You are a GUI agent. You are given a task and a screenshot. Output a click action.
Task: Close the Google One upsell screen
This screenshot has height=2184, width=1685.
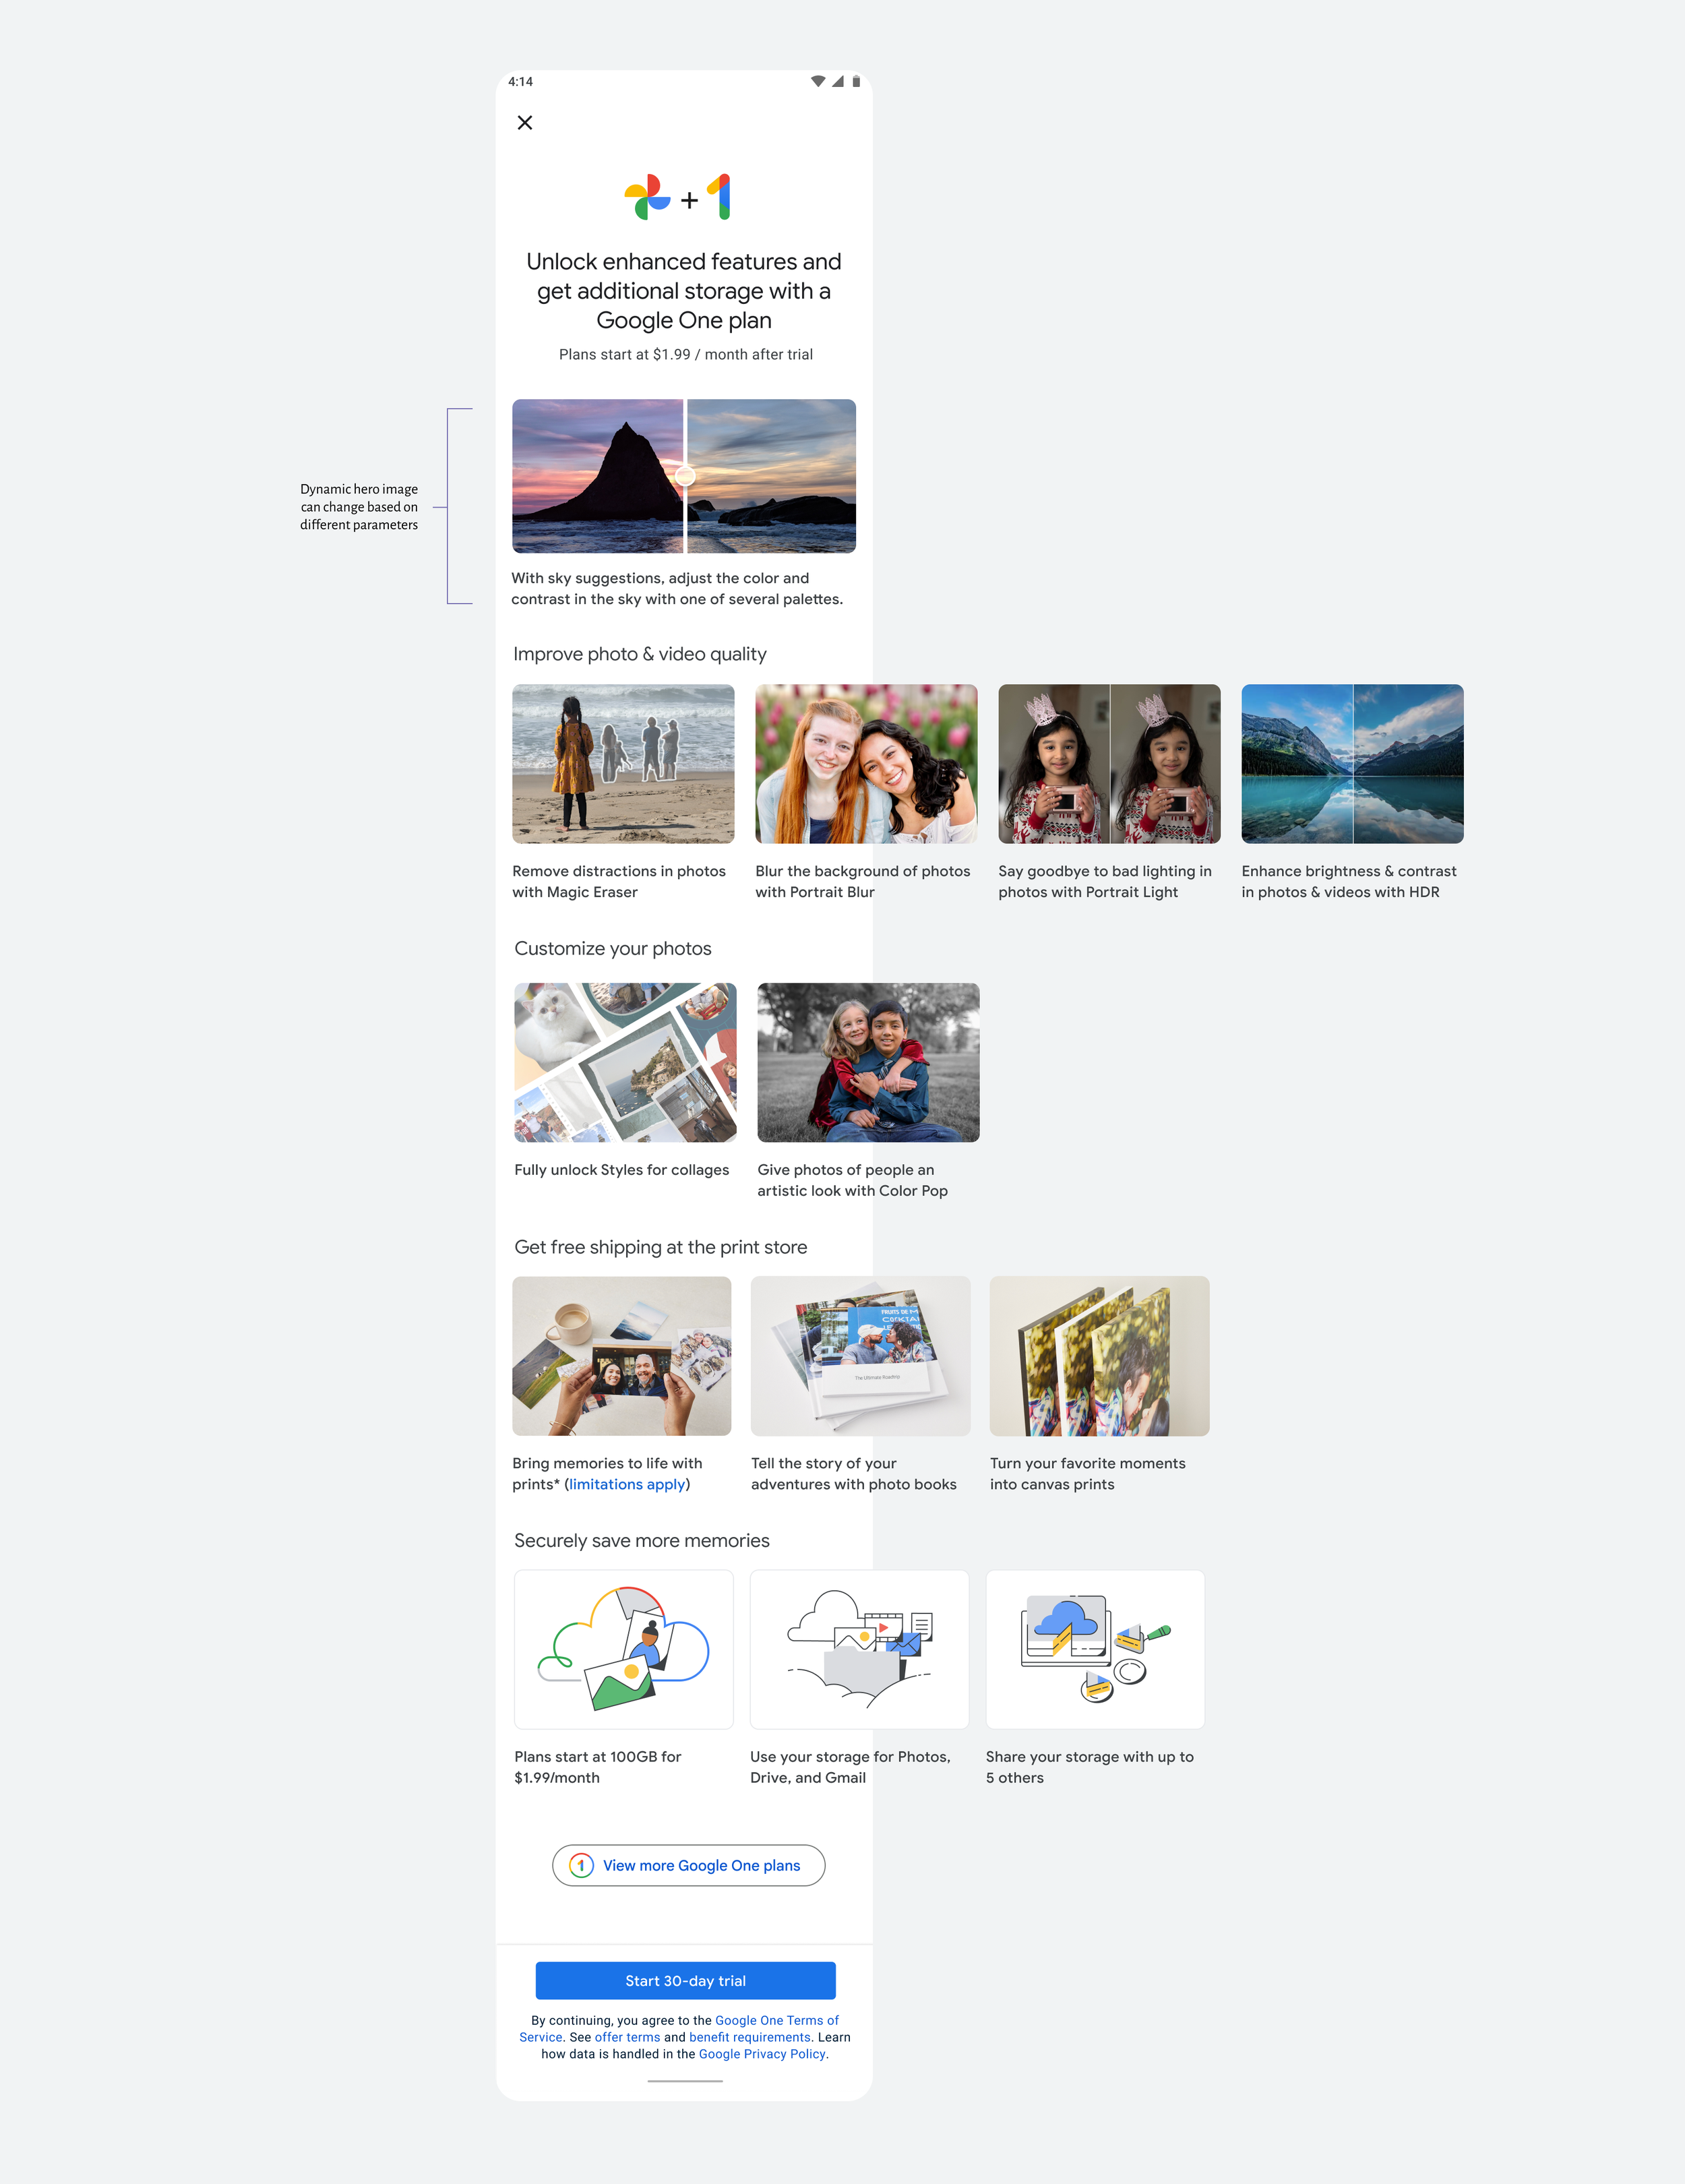point(525,123)
